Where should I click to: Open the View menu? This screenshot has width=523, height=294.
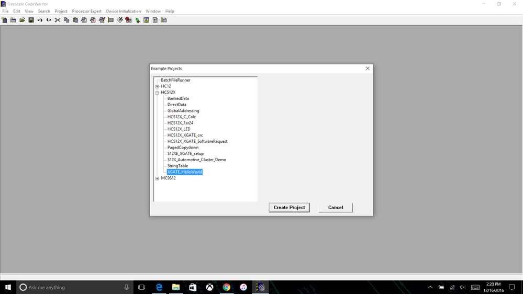tap(29, 11)
